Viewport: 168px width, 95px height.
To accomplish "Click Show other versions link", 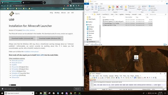I will (29, 30).
